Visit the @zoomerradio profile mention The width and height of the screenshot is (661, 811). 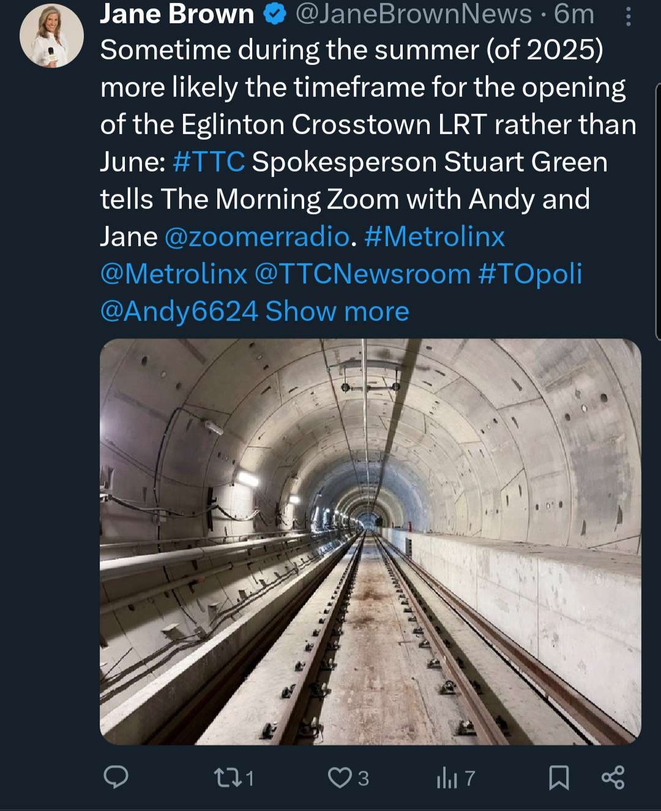(x=257, y=237)
